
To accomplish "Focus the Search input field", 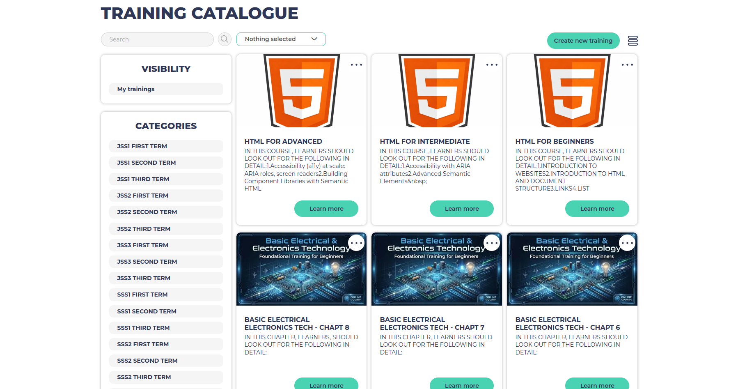I will [157, 39].
